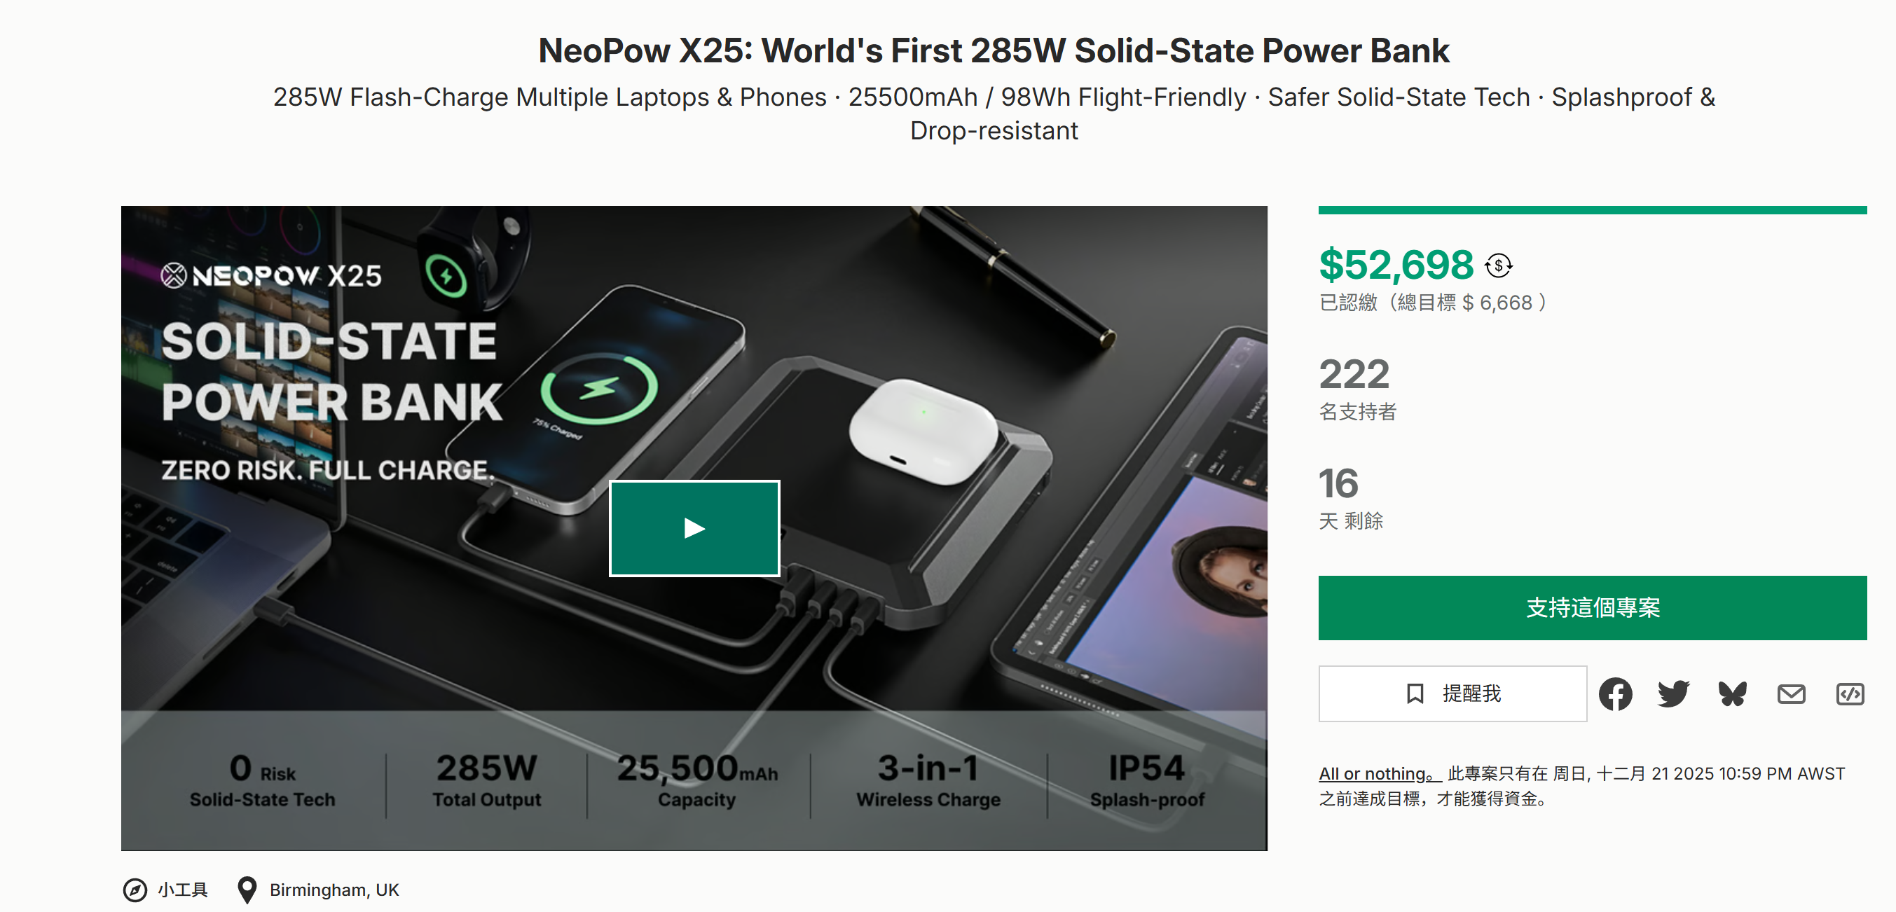Open the embed code option
Image resolution: width=1896 pixels, height=912 pixels.
[x=1849, y=693]
